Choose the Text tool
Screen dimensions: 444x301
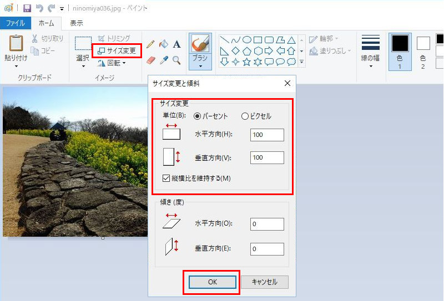point(176,44)
